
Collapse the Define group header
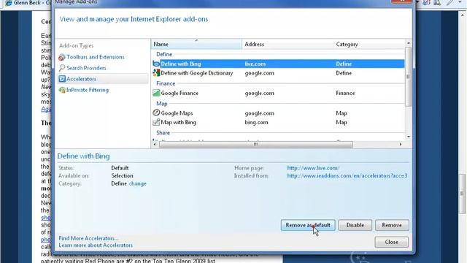164,54
